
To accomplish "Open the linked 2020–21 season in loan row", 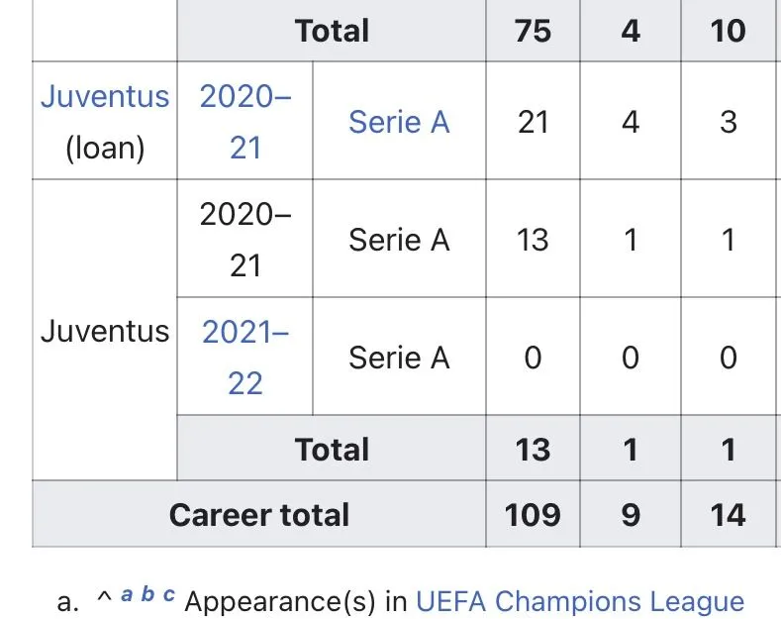I will coord(245,121).
